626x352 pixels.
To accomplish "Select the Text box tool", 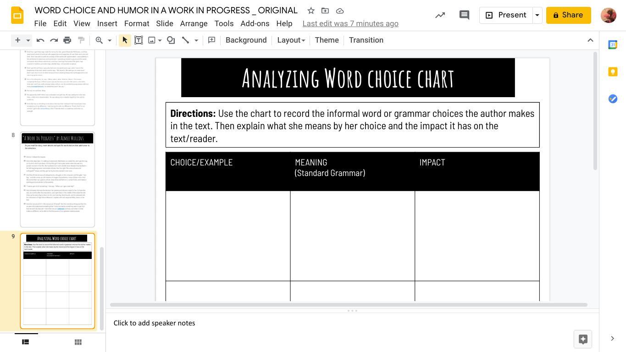I will click(138, 40).
